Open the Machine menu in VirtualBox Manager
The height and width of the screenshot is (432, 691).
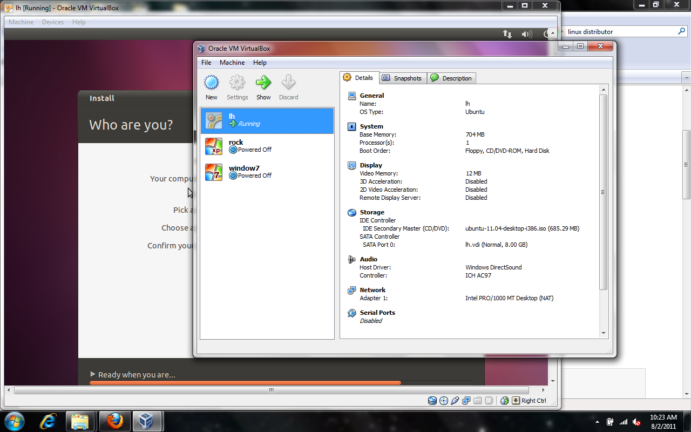(x=232, y=63)
